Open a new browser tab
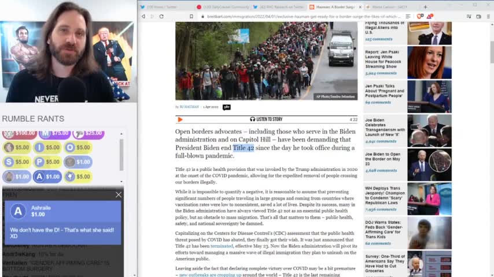494x277 pixels. tap(425, 7)
